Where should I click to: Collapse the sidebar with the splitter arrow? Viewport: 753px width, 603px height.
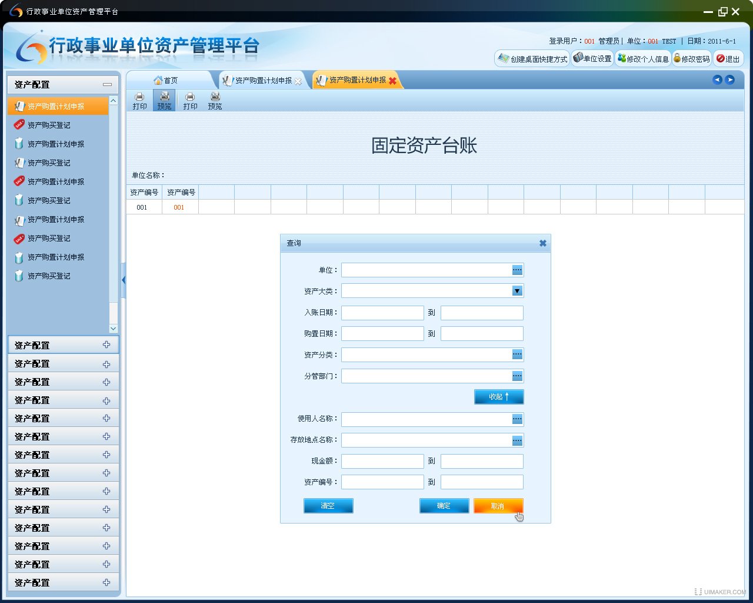[124, 280]
